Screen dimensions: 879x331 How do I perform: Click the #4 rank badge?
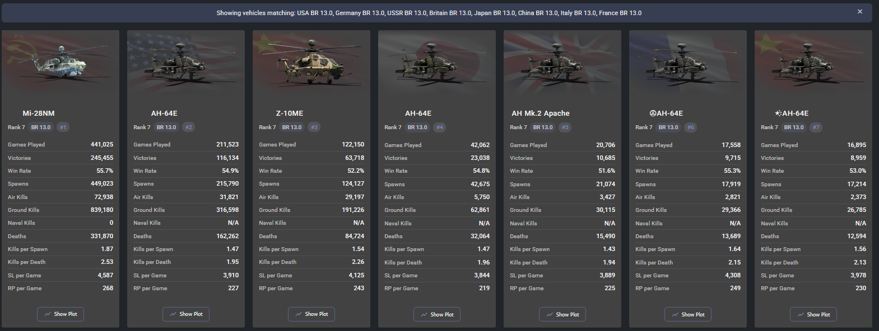coord(439,127)
